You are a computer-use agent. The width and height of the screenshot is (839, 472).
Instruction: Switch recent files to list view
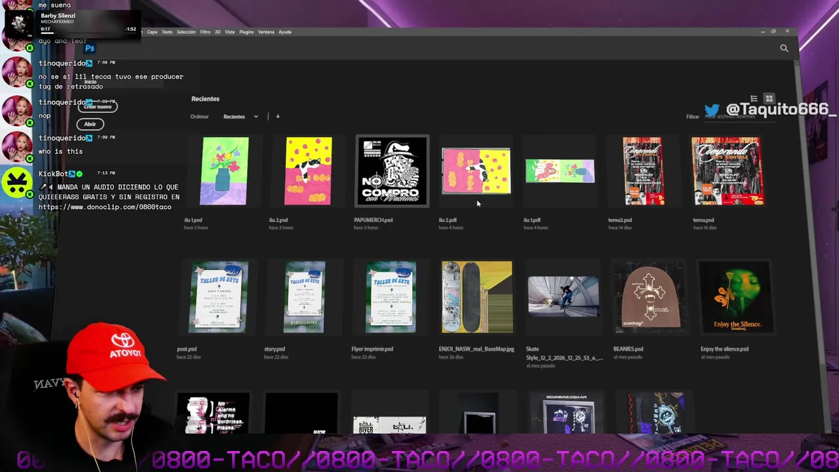click(x=754, y=99)
